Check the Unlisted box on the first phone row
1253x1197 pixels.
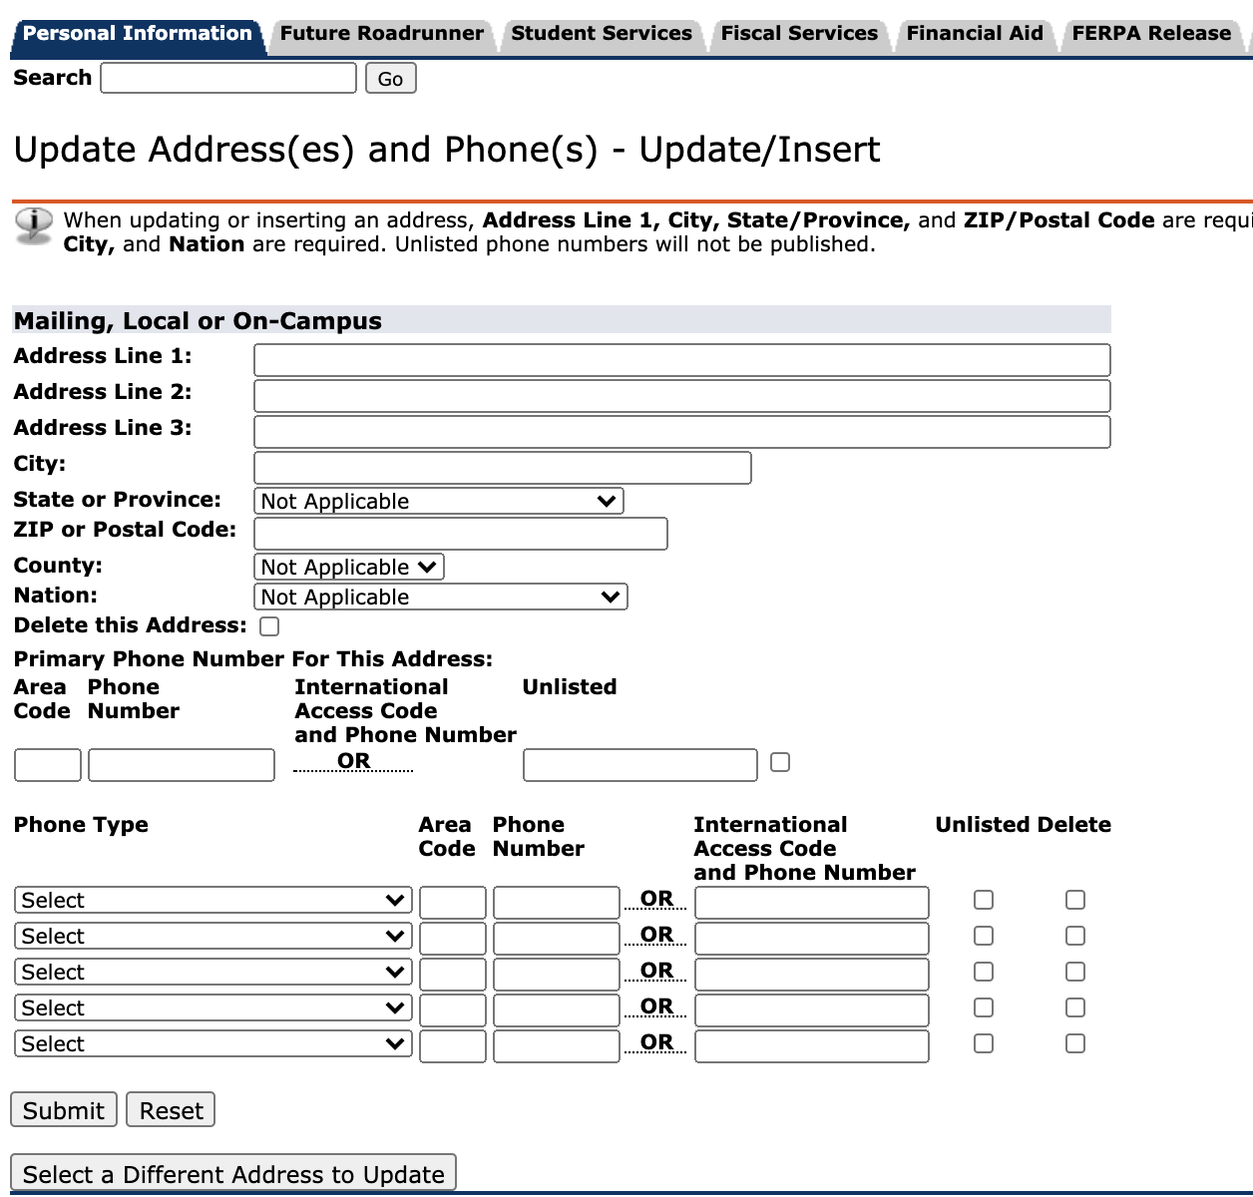983,900
